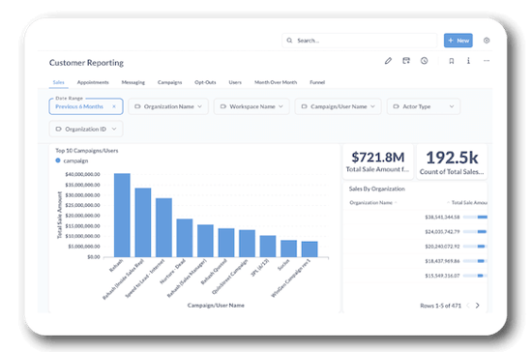Click the mini bar beside $38,541,344.58
Image resolution: width=532 pixels, height=352 pixels.
pos(475,217)
